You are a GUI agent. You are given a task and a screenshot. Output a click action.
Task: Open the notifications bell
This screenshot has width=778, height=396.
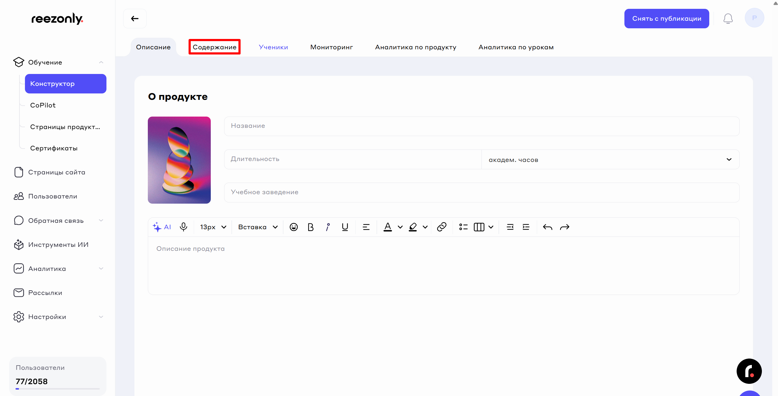click(728, 19)
